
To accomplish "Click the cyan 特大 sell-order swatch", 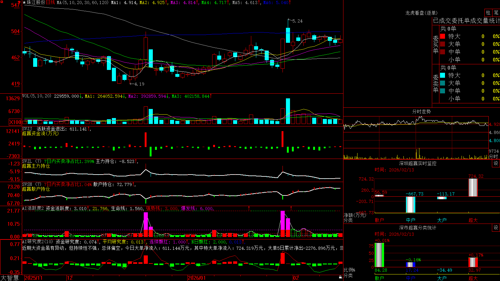I will [x=442, y=75].
